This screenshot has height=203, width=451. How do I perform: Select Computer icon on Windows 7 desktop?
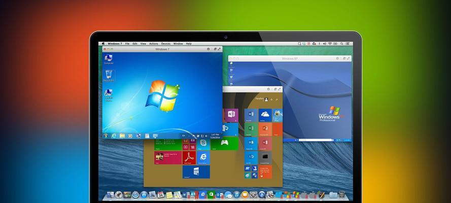(109, 59)
